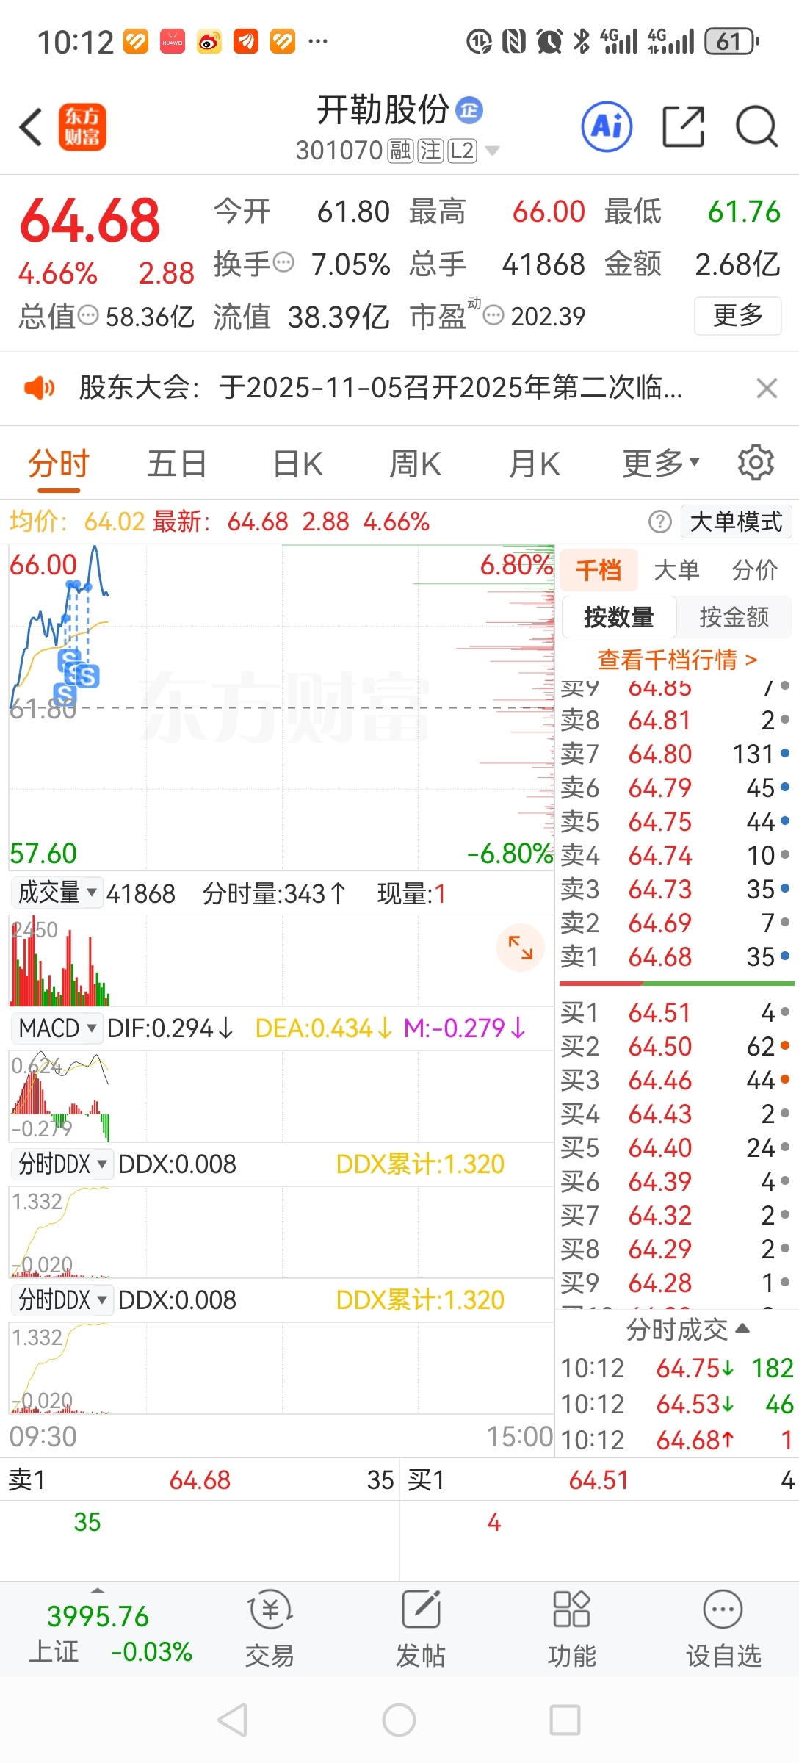Switch to 日K chart tab
The image size is (799, 1763).
pos(297,464)
